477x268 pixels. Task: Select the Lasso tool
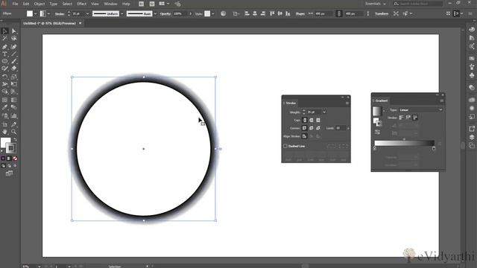click(x=13, y=39)
